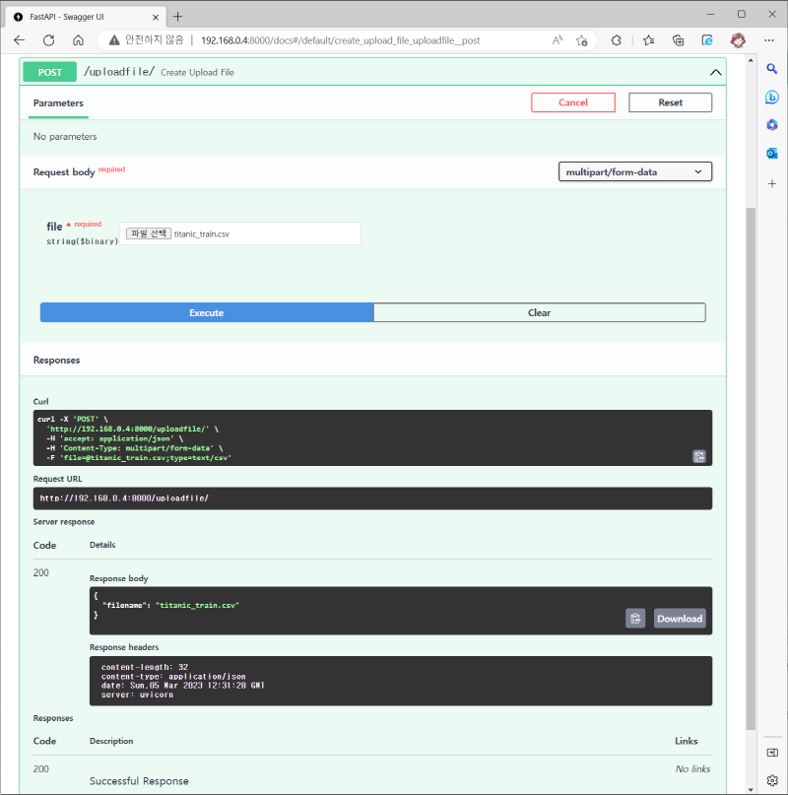Viewport: 788px width, 795px height.
Task: Click the browser address bar URL
Action: pyautogui.click(x=340, y=40)
